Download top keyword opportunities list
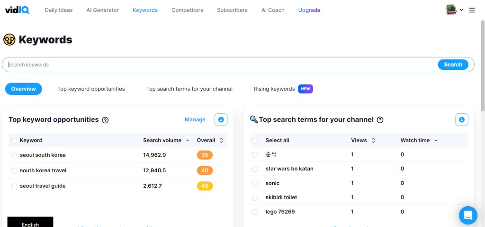 click(x=221, y=120)
